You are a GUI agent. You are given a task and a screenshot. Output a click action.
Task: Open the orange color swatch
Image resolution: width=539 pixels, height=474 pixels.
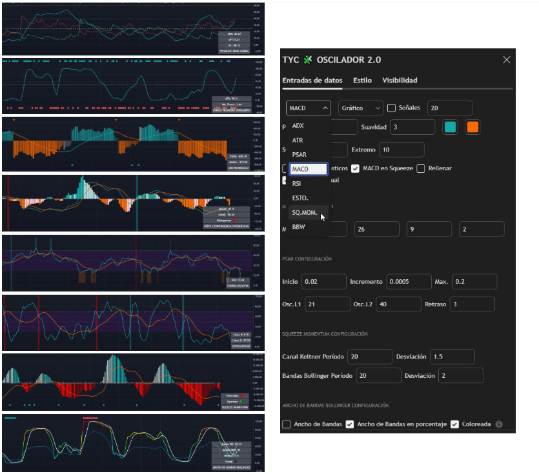coord(473,127)
